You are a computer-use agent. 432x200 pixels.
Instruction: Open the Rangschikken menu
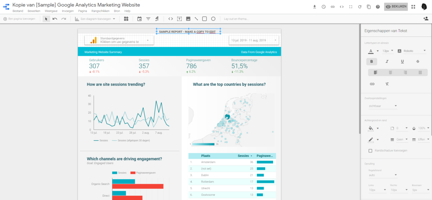pos(100,11)
